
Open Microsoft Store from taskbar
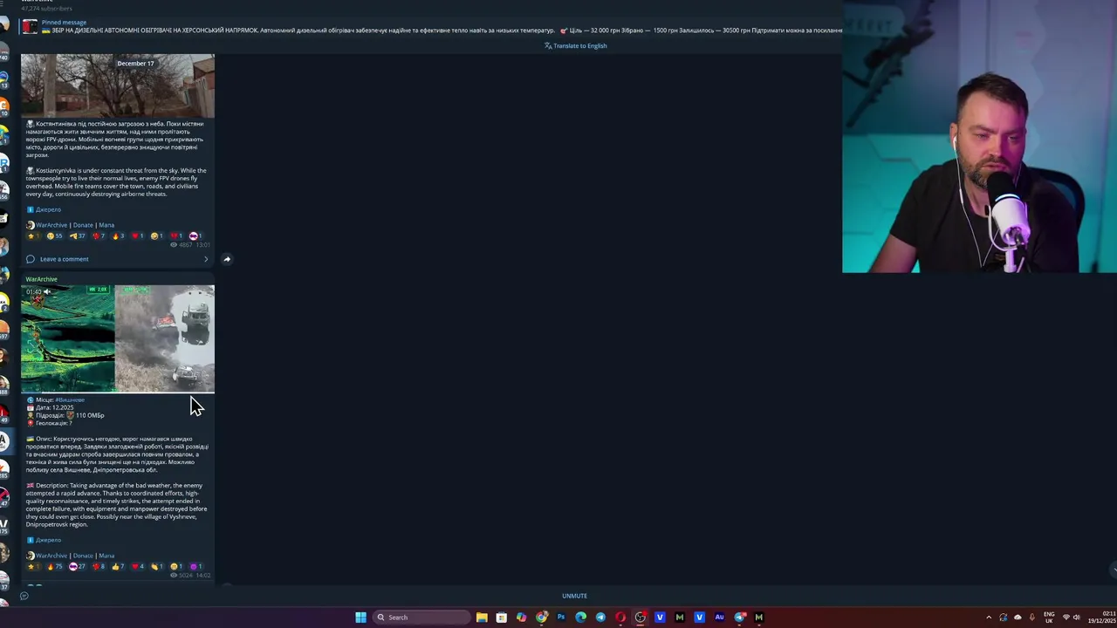click(501, 618)
